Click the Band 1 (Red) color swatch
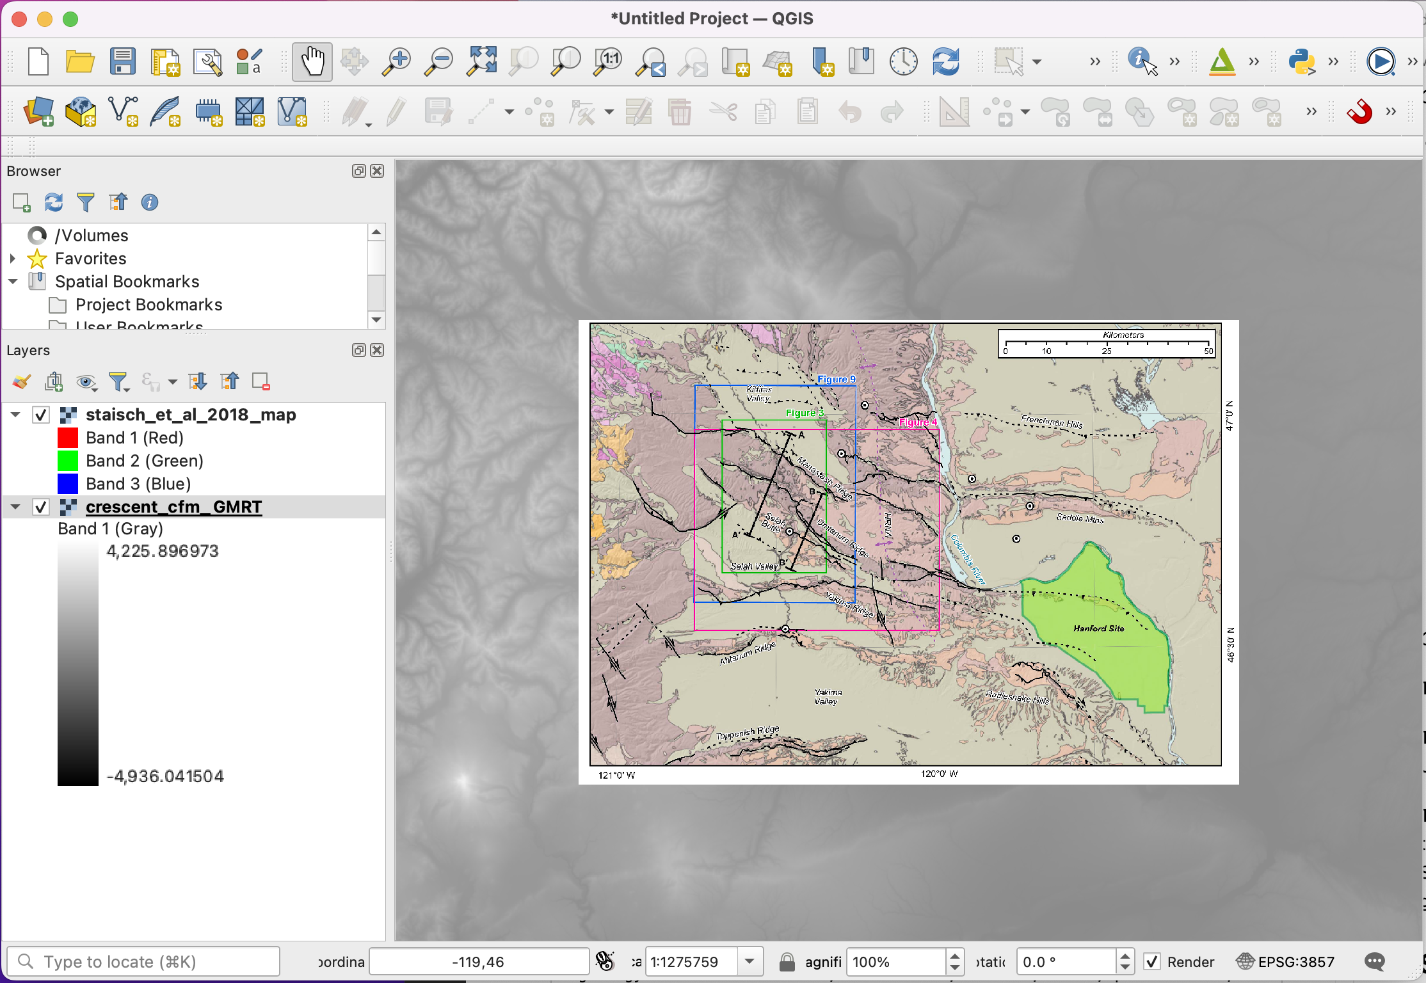 [x=68, y=438]
